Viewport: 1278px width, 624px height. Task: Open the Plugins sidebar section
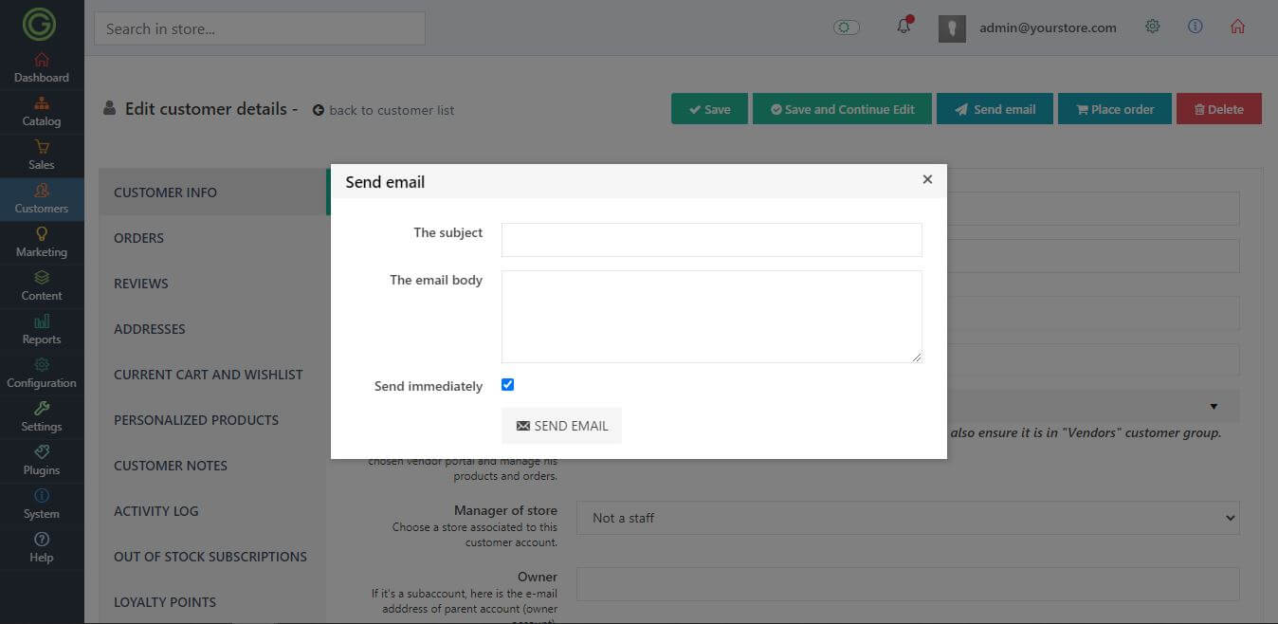[x=42, y=461]
